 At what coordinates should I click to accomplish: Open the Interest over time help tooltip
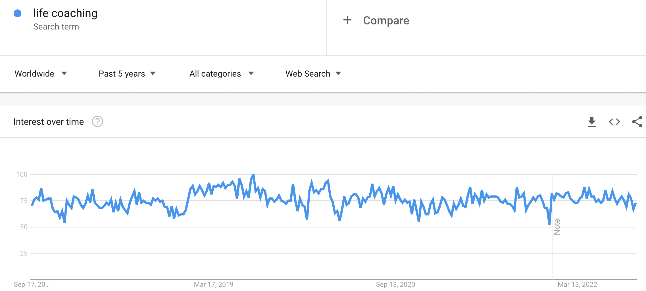coord(97,122)
